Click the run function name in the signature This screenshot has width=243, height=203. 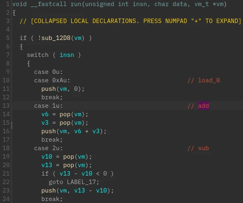click(x=76, y=4)
